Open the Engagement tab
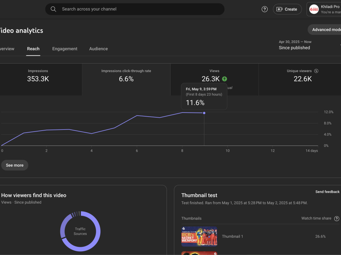The height and width of the screenshot is (255, 341). tap(65, 49)
